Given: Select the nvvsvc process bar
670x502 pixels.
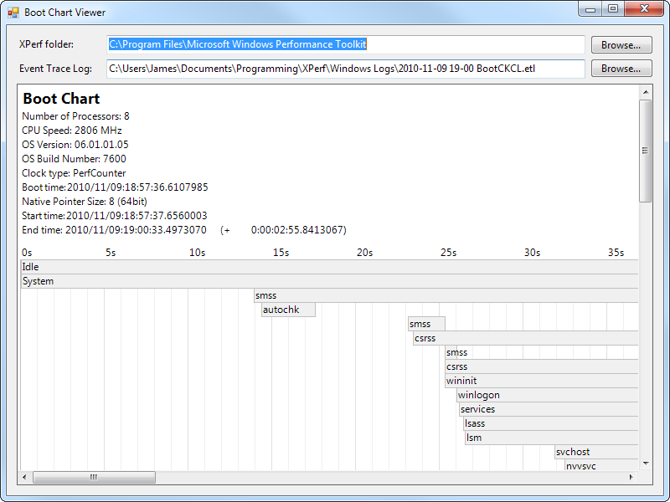Looking at the screenshot, I should pos(601,465).
